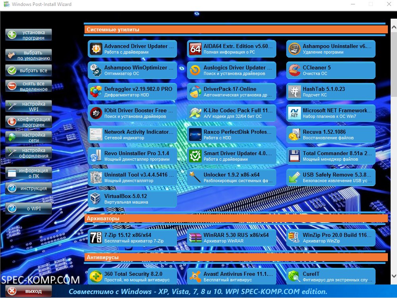This screenshot has height=298, width=397.
Task: Click 'Дефрагментатор HDD' description text
Action: tap(127, 95)
